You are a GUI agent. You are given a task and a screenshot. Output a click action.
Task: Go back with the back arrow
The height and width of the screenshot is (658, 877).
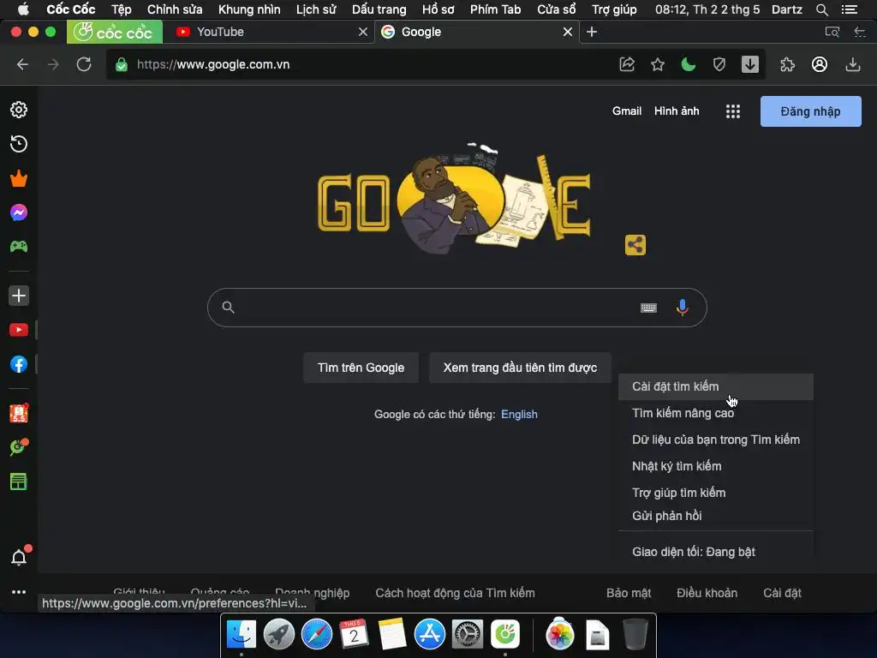point(22,64)
